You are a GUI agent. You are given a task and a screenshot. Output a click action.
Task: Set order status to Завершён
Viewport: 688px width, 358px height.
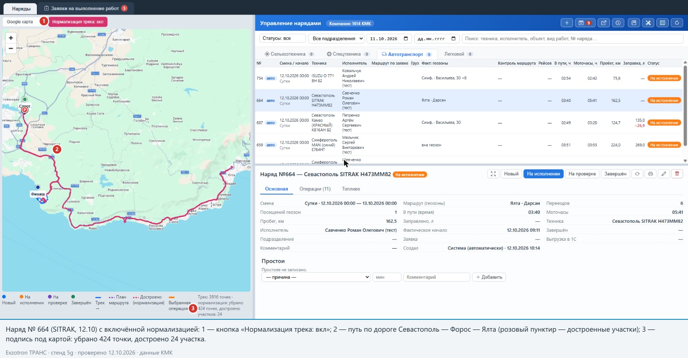(615, 174)
